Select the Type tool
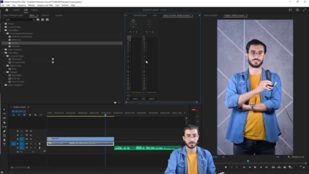The width and height of the screenshot is (309, 174). coord(4,145)
